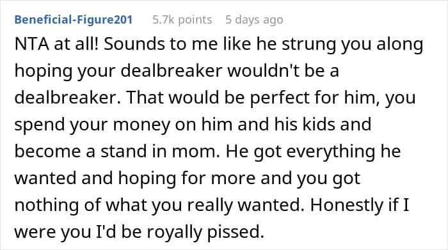This screenshot has width=448, height=250.
Task: Click the word 'dealbreaker' on the second line
Action: (171, 71)
